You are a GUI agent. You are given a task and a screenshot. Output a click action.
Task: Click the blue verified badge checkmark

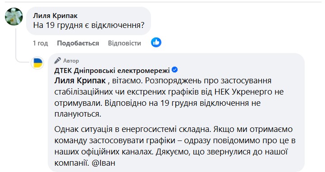click(x=175, y=70)
